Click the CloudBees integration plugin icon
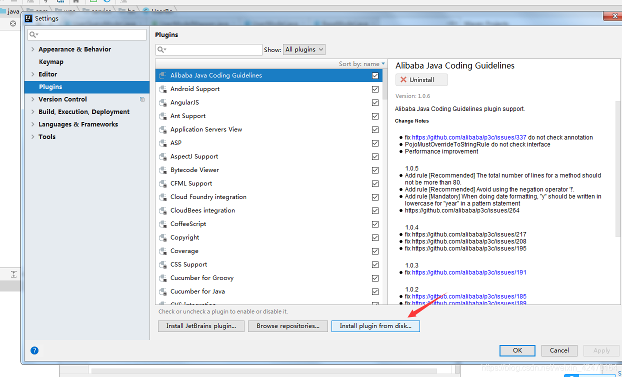Screen dimensions: 622x377 tap(162, 210)
